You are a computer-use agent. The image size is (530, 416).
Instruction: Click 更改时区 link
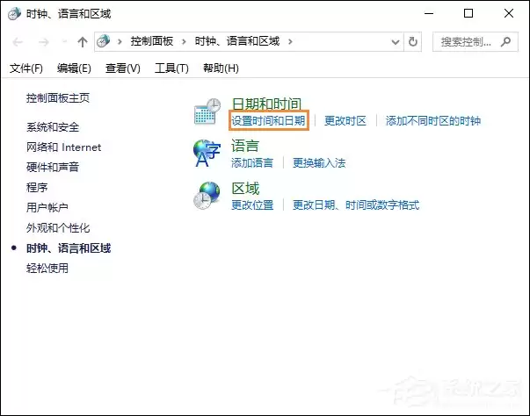pyautogui.click(x=345, y=120)
